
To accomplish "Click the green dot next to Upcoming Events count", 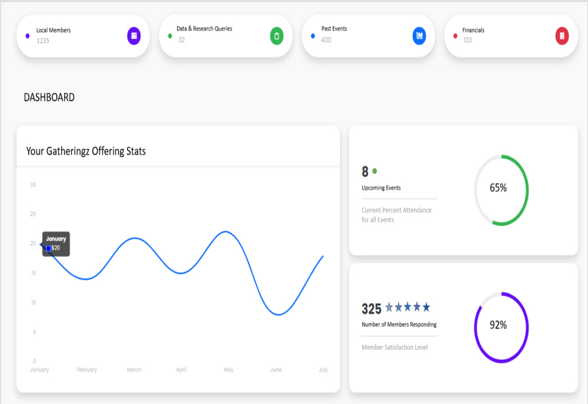I will click(x=375, y=171).
